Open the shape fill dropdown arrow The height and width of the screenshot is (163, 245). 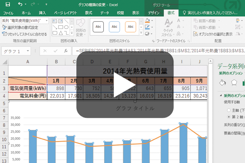[x=152, y=21]
